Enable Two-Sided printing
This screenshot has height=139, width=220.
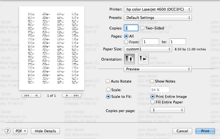pos(142,28)
